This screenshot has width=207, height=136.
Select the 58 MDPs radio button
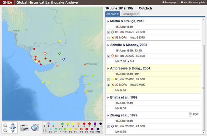[108, 38]
